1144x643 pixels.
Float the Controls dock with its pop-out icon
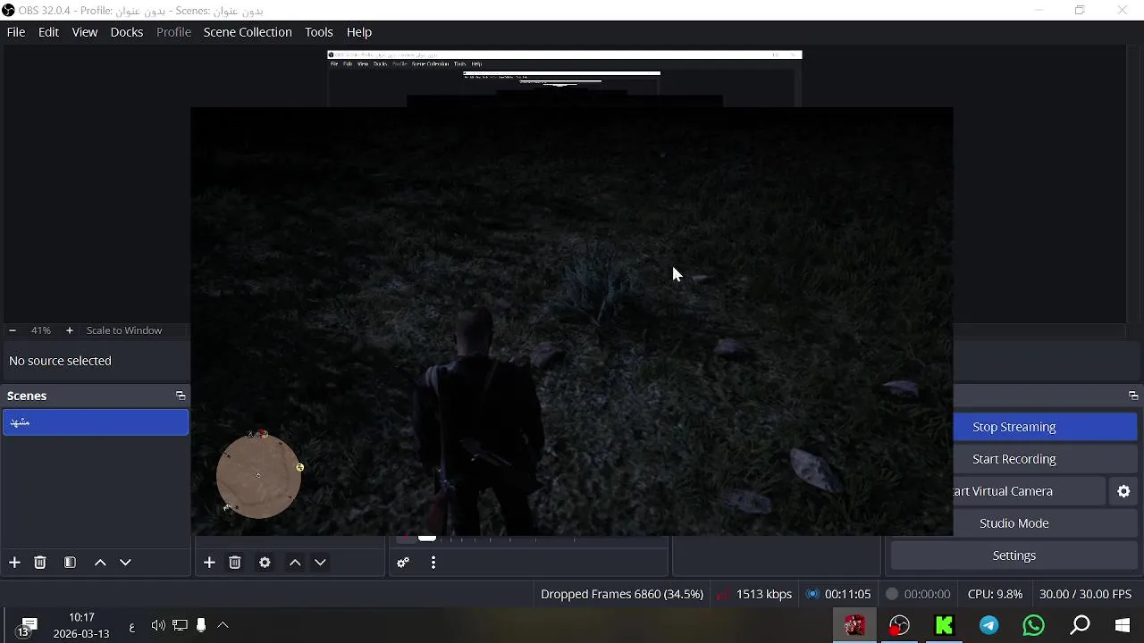(x=1133, y=396)
